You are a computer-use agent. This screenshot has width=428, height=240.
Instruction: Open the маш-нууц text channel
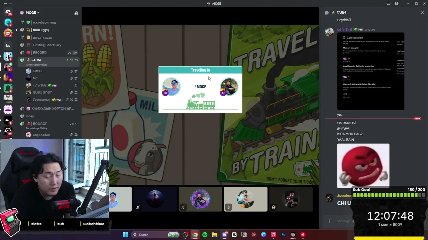tap(49, 30)
